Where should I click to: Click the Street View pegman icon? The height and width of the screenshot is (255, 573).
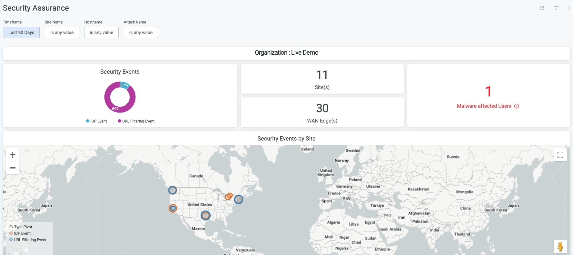(560, 247)
